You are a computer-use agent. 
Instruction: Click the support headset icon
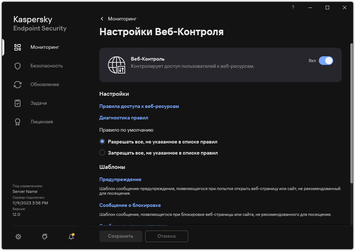(45, 237)
